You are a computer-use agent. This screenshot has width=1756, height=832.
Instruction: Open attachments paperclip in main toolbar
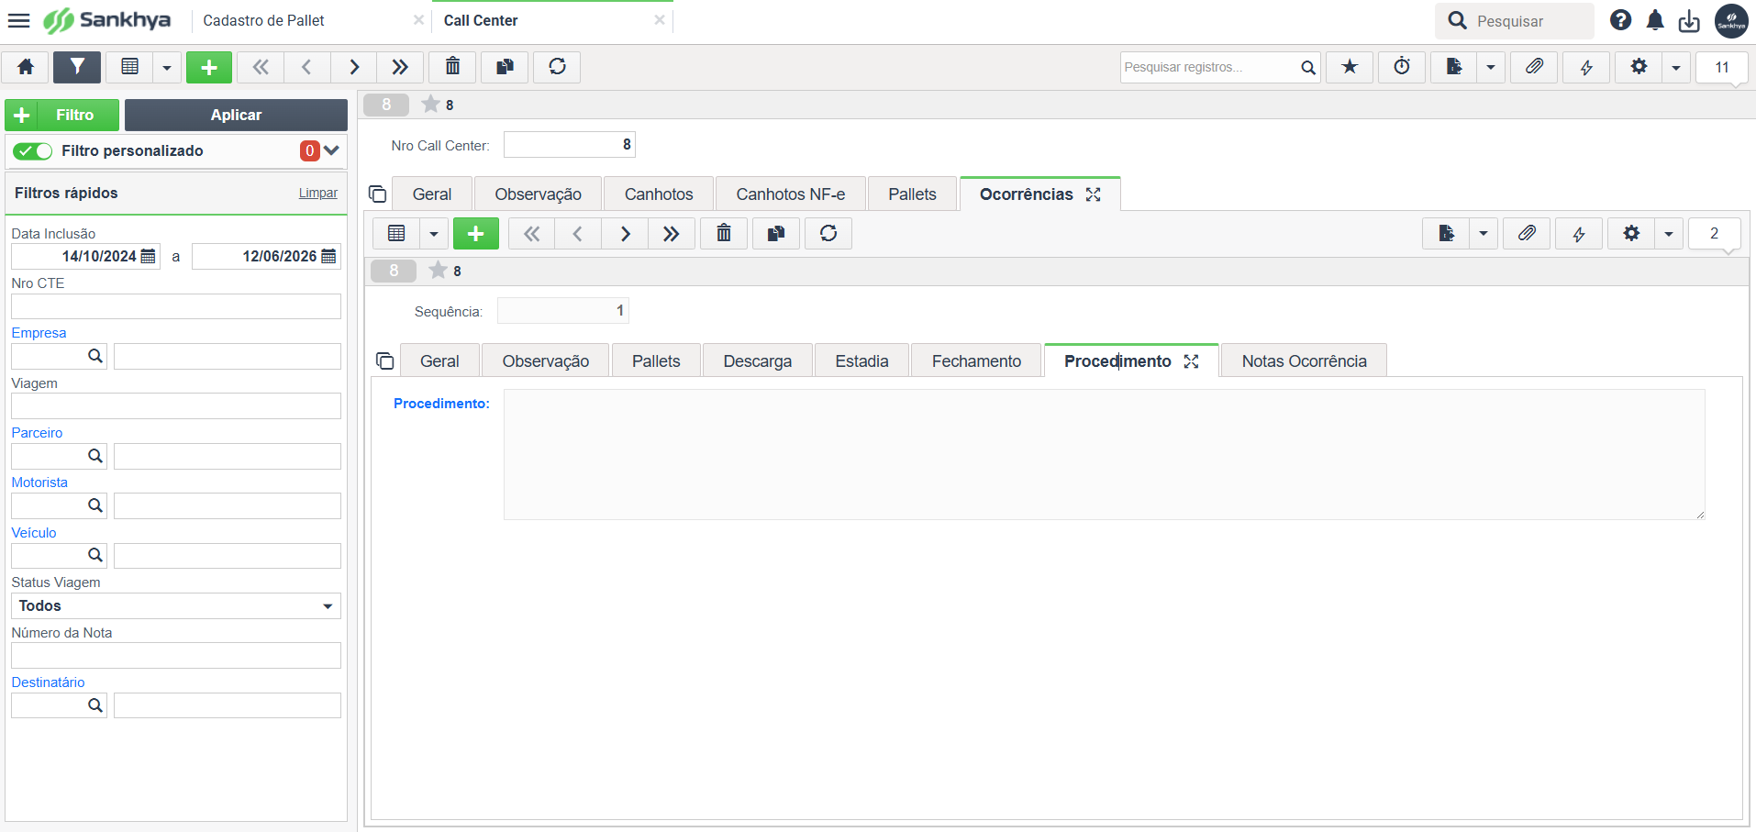(1534, 67)
